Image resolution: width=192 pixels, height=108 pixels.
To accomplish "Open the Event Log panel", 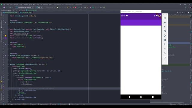I will pyautogui.click(x=173, y=104).
